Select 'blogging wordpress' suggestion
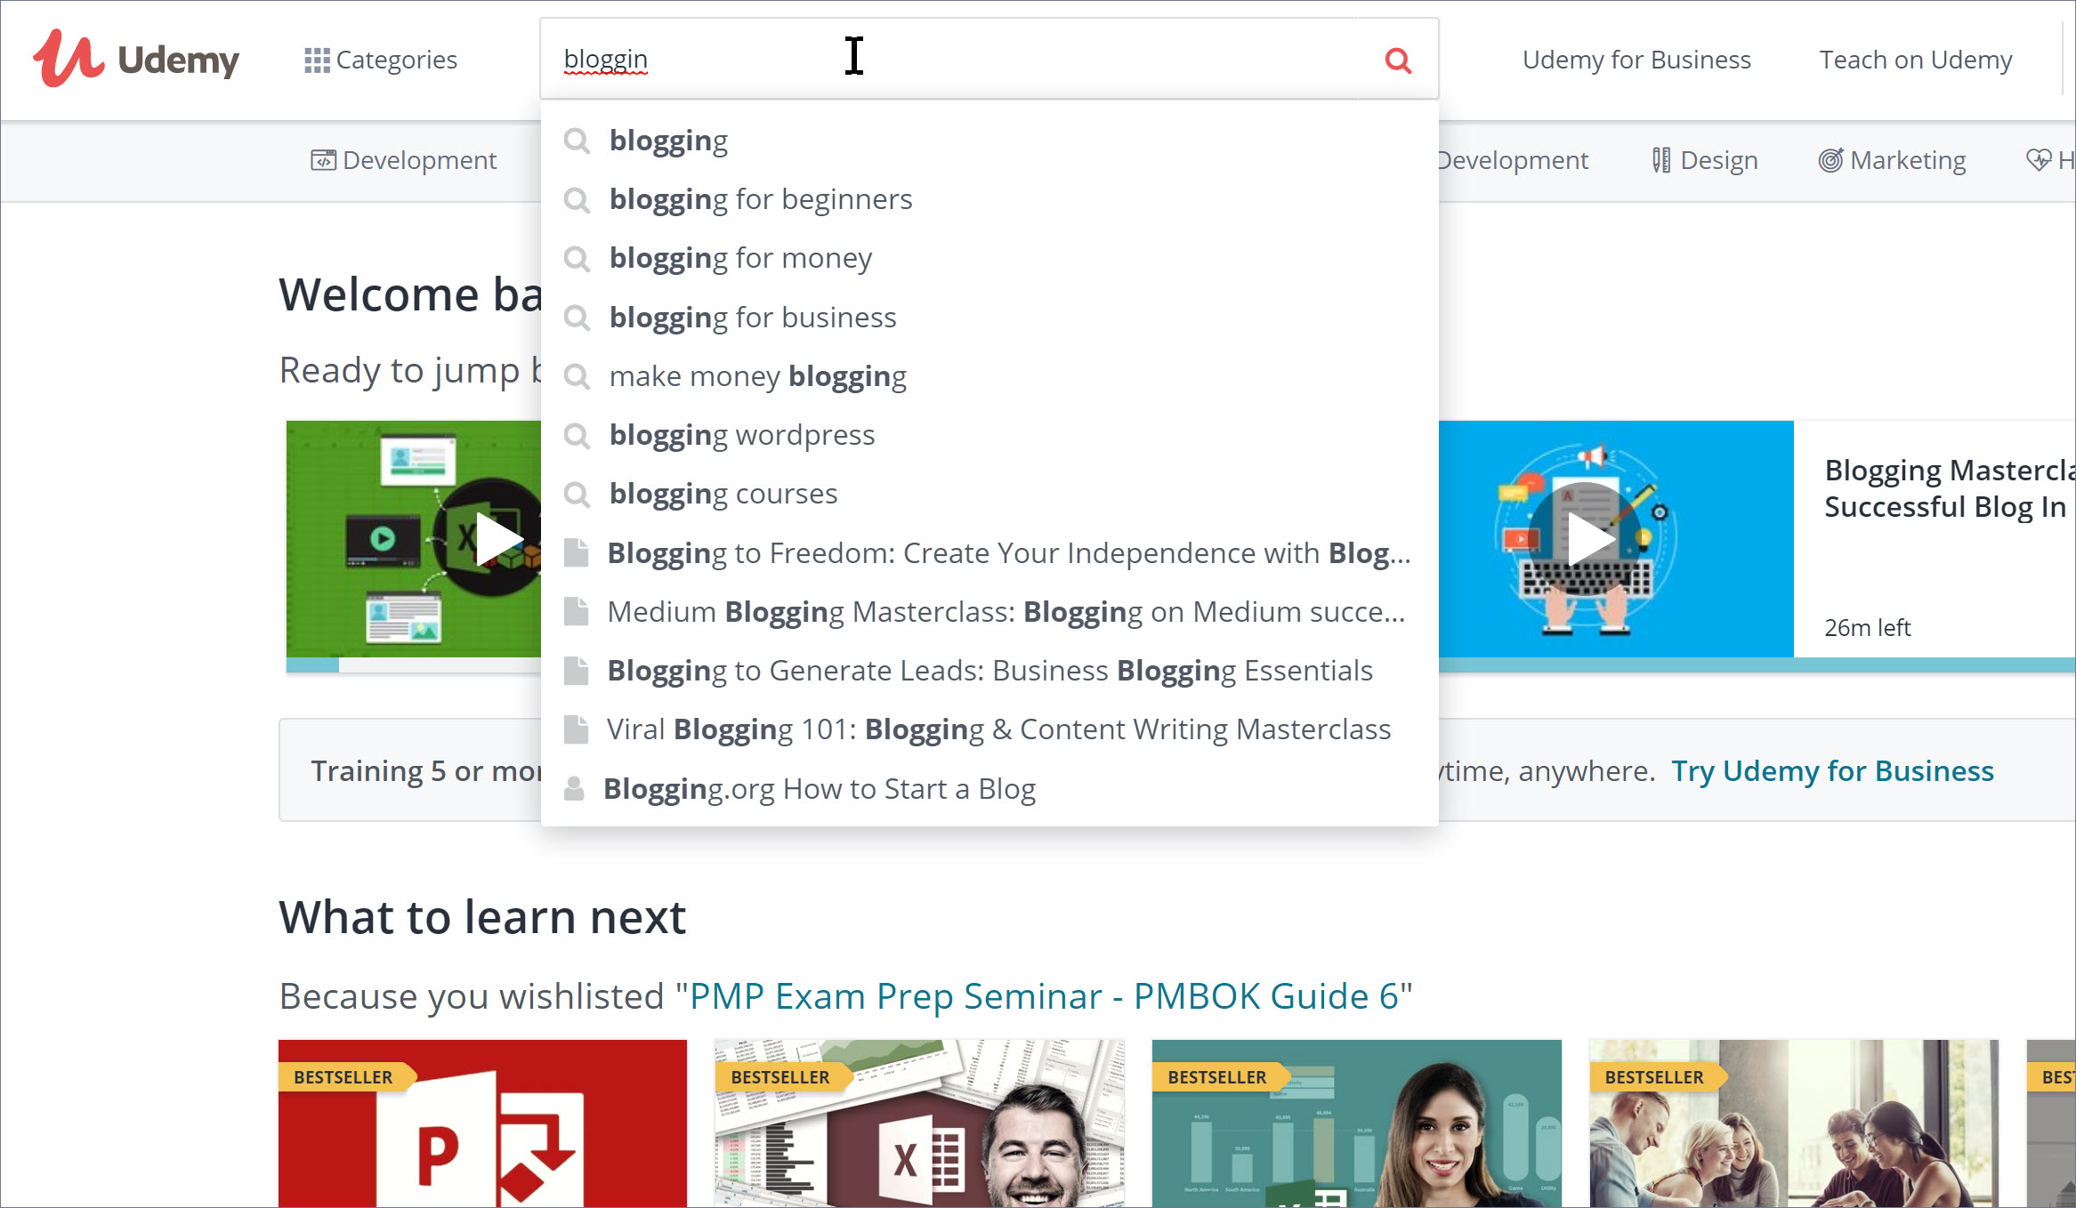The height and width of the screenshot is (1208, 2076). pyautogui.click(x=990, y=434)
